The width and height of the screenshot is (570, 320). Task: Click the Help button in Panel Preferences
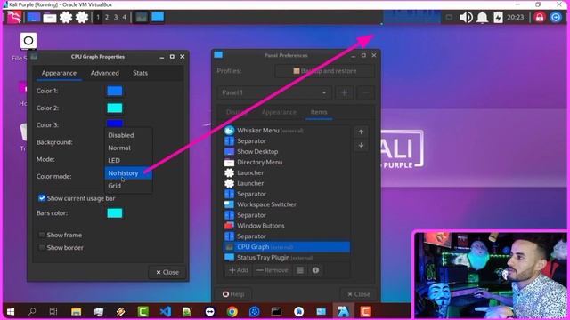pos(233,294)
